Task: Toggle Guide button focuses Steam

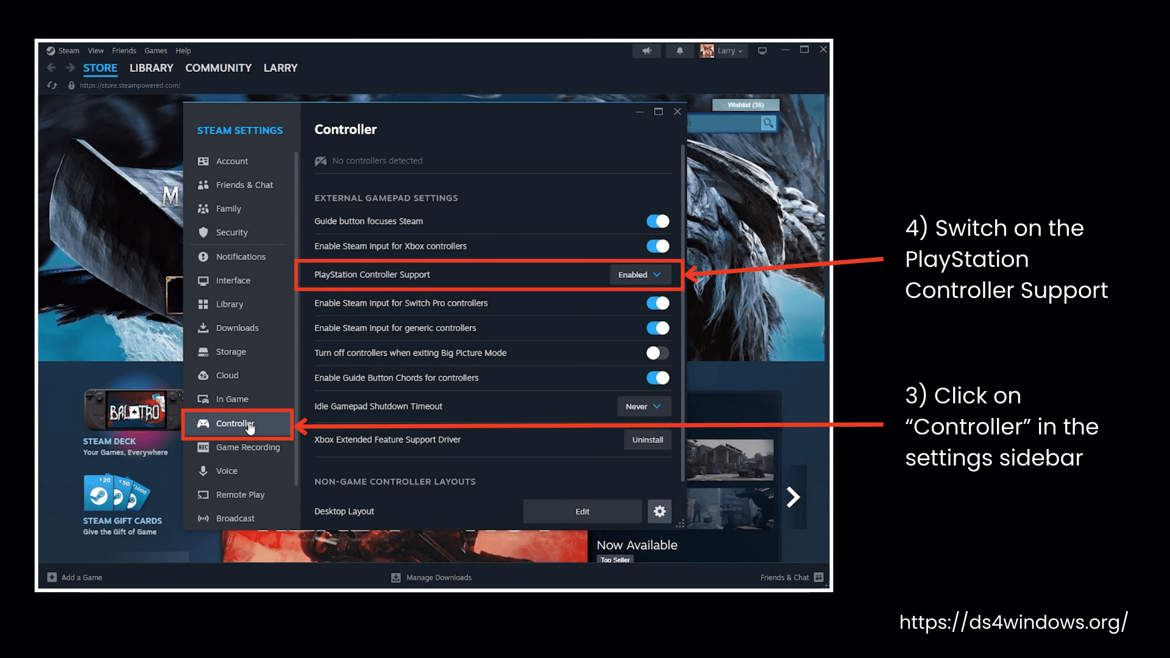Action: coord(658,221)
